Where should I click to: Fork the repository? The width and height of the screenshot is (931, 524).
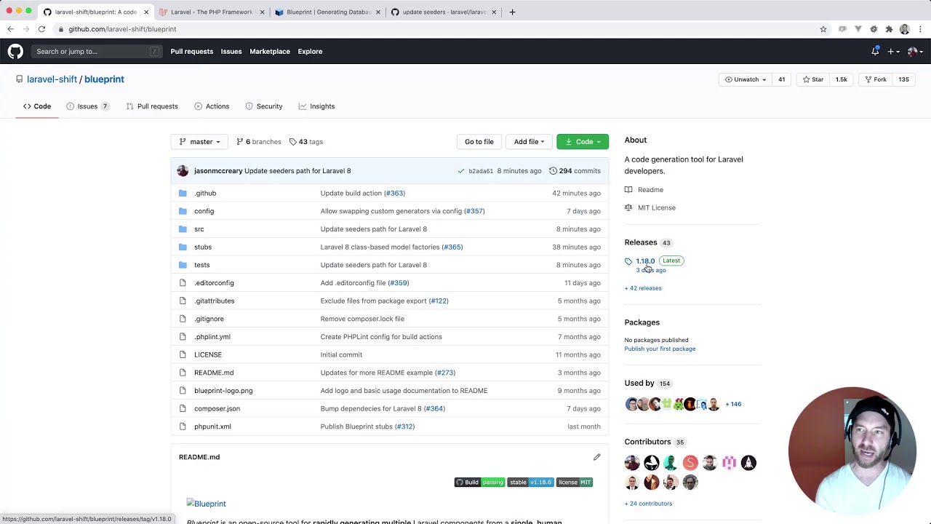click(875, 79)
